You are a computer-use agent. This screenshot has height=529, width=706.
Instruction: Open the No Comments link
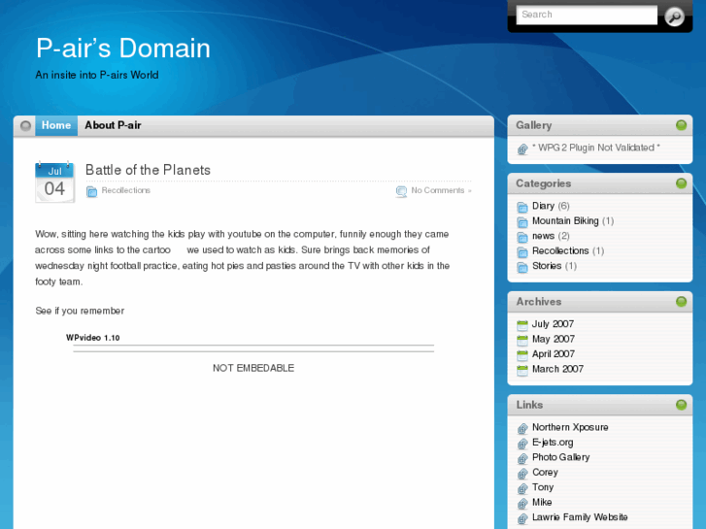click(441, 190)
